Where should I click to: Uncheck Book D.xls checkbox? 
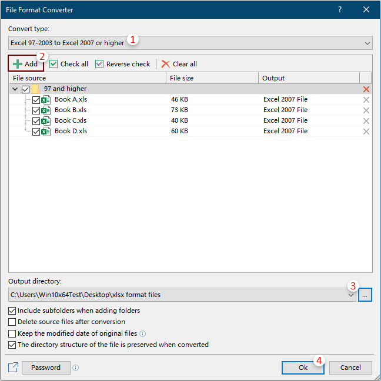click(x=36, y=132)
